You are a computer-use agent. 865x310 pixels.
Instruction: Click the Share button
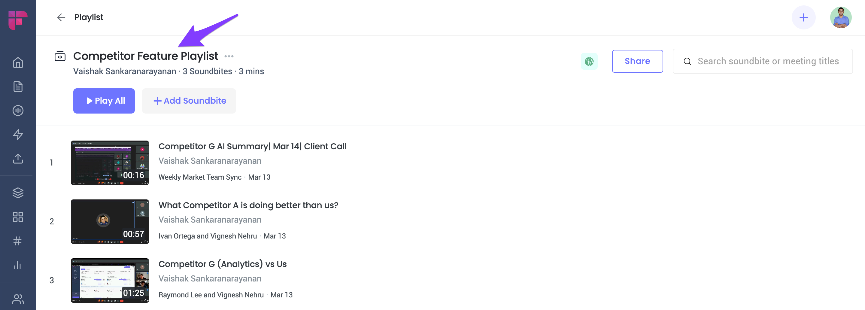[637, 61]
